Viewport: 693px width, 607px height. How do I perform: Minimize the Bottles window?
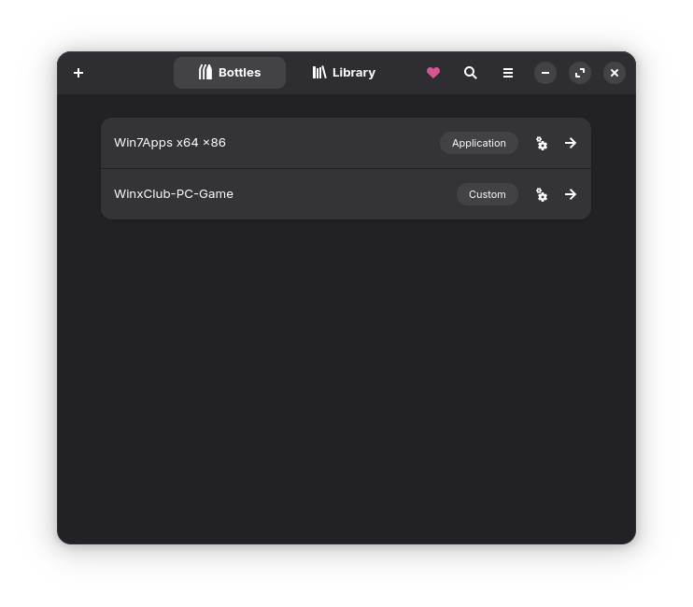point(545,73)
